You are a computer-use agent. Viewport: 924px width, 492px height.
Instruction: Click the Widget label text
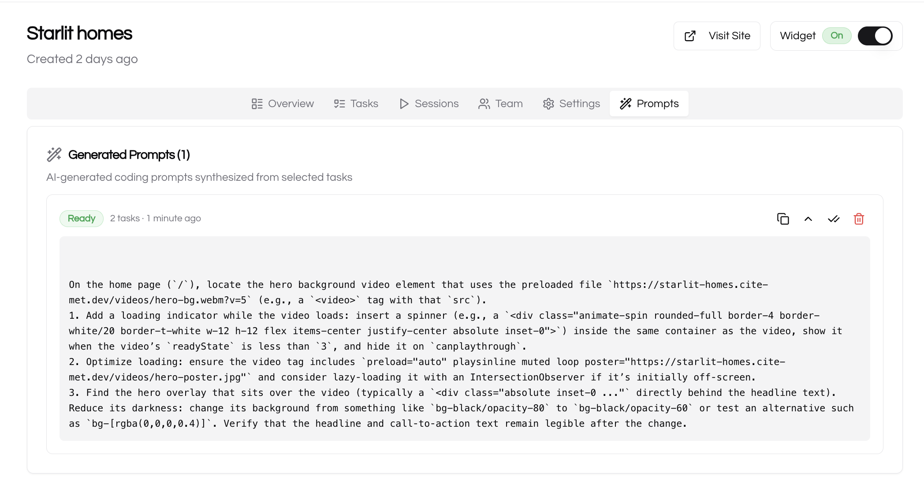(797, 36)
